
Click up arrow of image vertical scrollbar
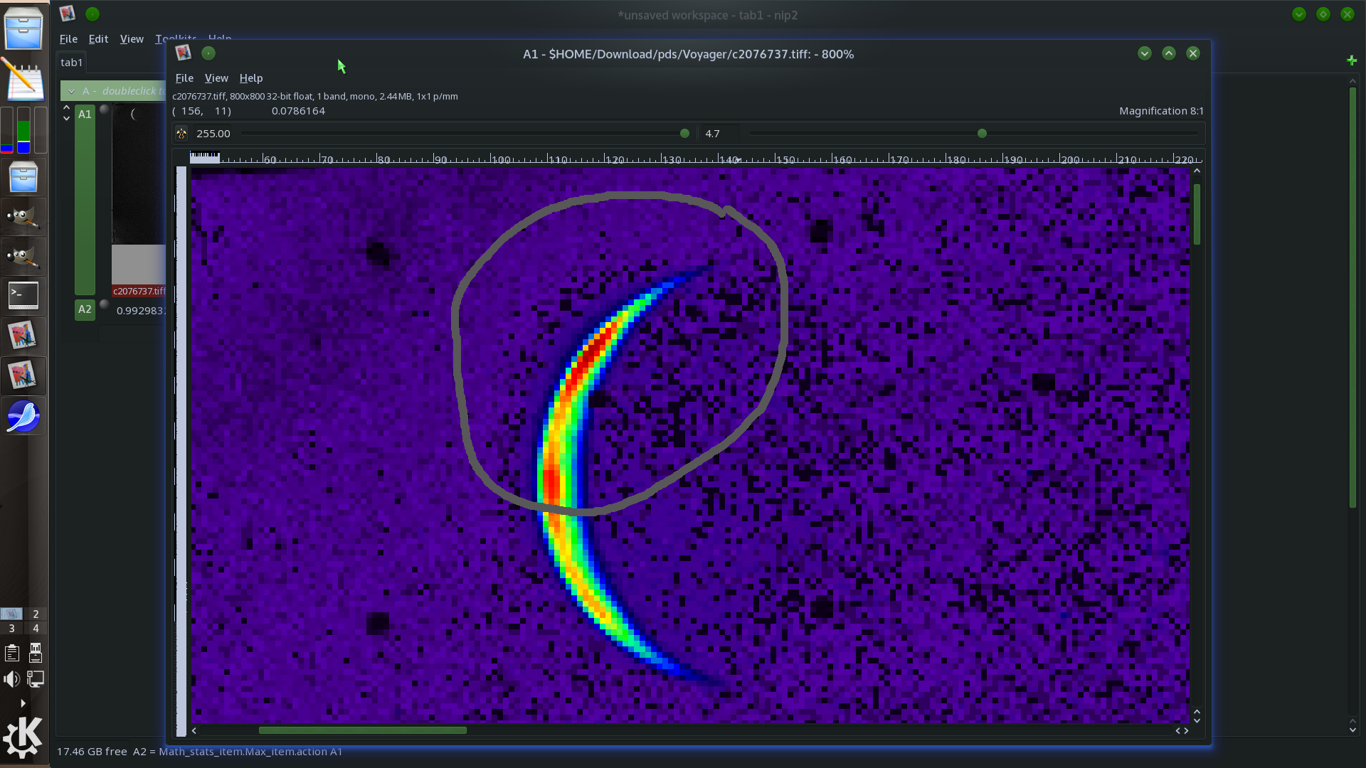(x=1197, y=171)
